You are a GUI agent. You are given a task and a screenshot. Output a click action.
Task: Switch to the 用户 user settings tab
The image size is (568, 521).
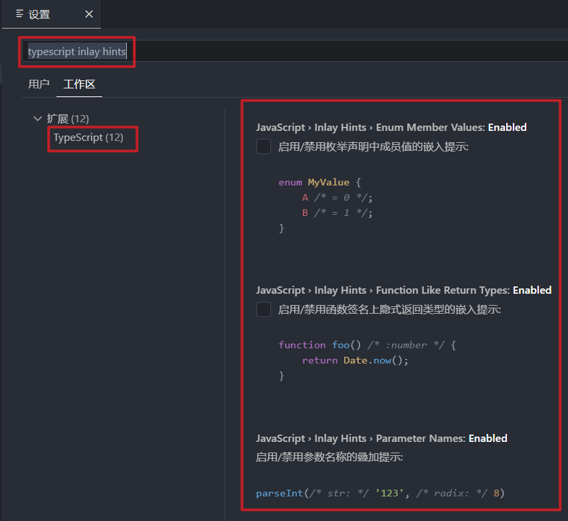click(x=39, y=84)
